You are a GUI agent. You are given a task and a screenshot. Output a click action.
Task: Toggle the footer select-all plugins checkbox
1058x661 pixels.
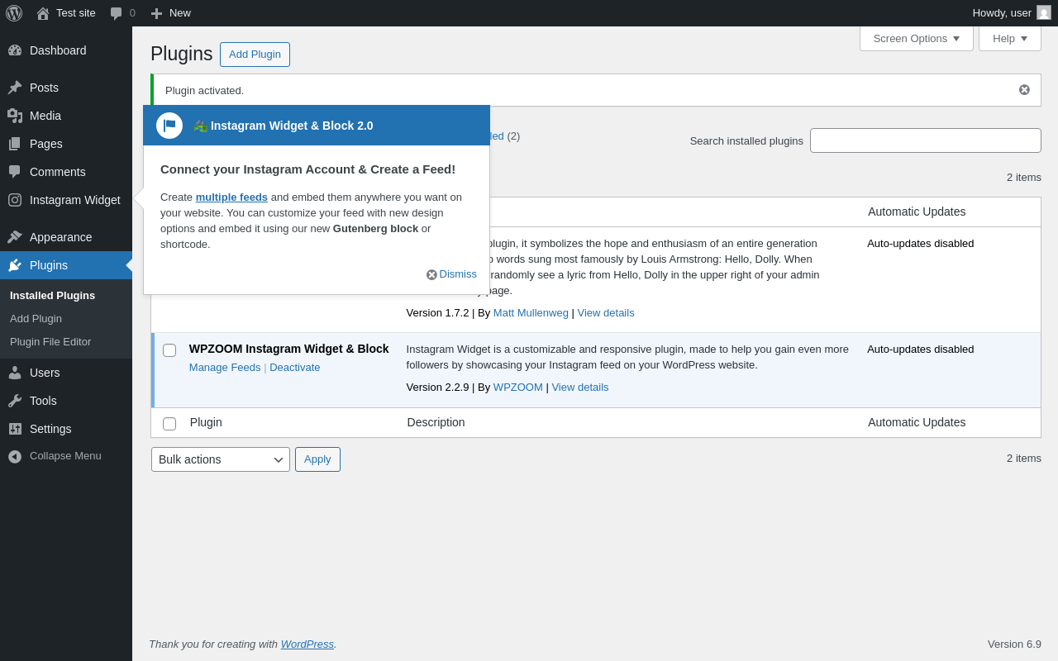click(169, 424)
